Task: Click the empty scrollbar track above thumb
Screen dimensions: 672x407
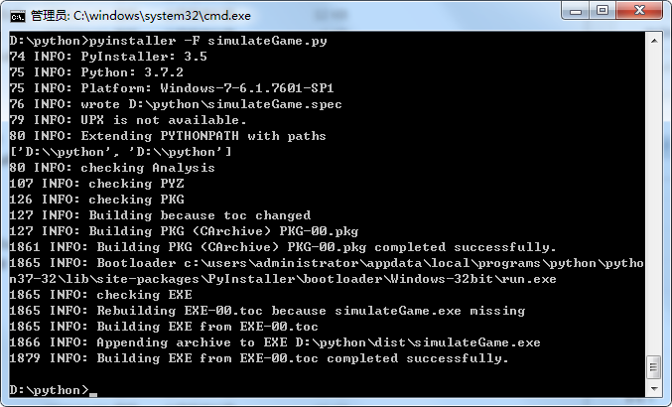Action: coord(654,199)
